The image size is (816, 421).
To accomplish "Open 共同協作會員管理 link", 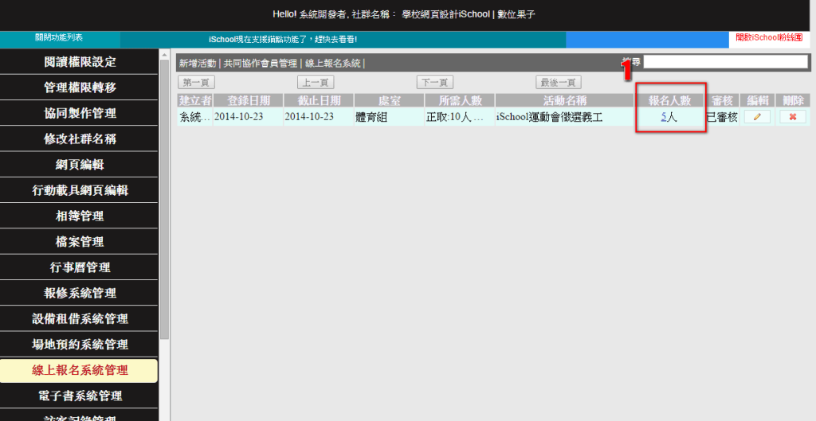I will [x=261, y=64].
